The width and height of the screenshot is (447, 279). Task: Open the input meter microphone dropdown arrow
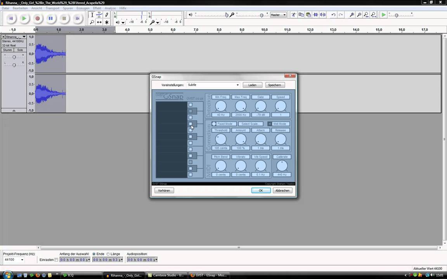click(x=158, y=22)
